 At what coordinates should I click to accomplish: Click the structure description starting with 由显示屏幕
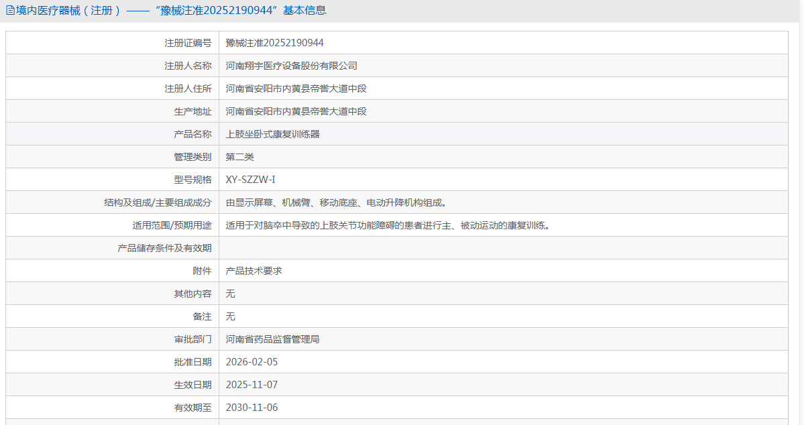(x=337, y=202)
